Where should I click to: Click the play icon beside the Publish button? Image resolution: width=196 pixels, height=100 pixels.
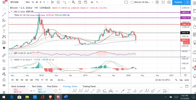click(188, 2)
